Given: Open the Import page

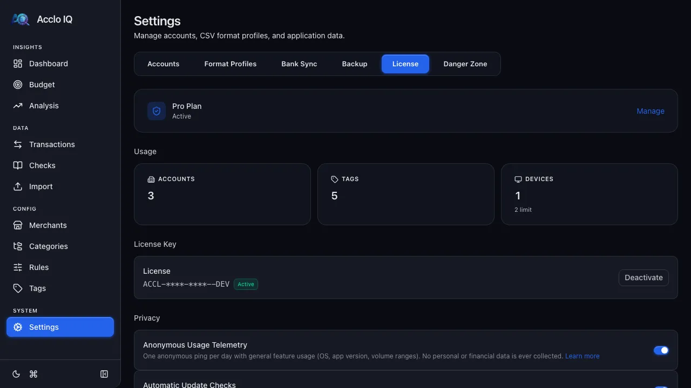Looking at the screenshot, I should click(x=60, y=186).
